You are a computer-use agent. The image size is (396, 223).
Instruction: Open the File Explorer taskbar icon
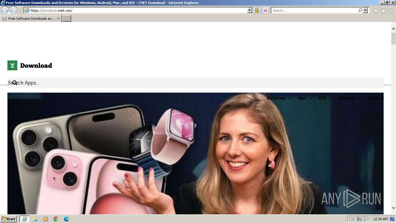coord(35,219)
